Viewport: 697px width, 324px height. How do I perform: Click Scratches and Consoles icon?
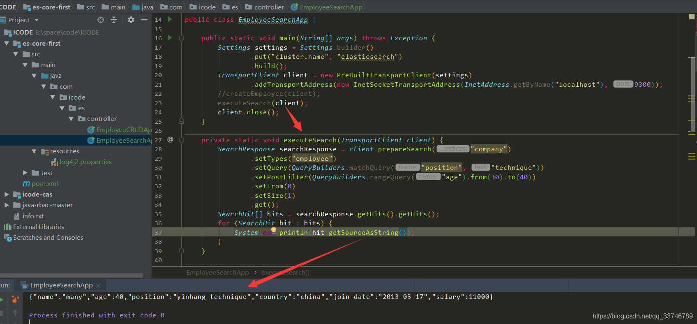pos(7,238)
